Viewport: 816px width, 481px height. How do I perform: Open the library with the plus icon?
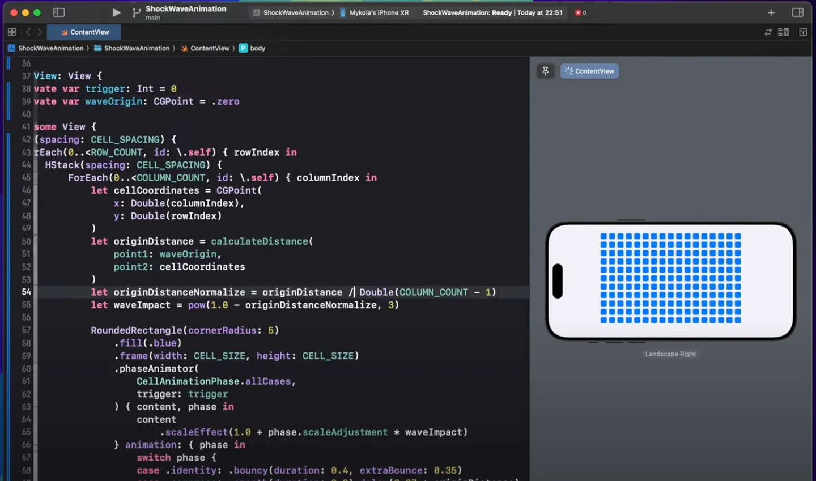pos(771,12)
